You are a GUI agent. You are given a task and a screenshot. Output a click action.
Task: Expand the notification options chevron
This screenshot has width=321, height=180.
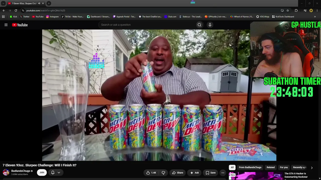tap(59, 172)
